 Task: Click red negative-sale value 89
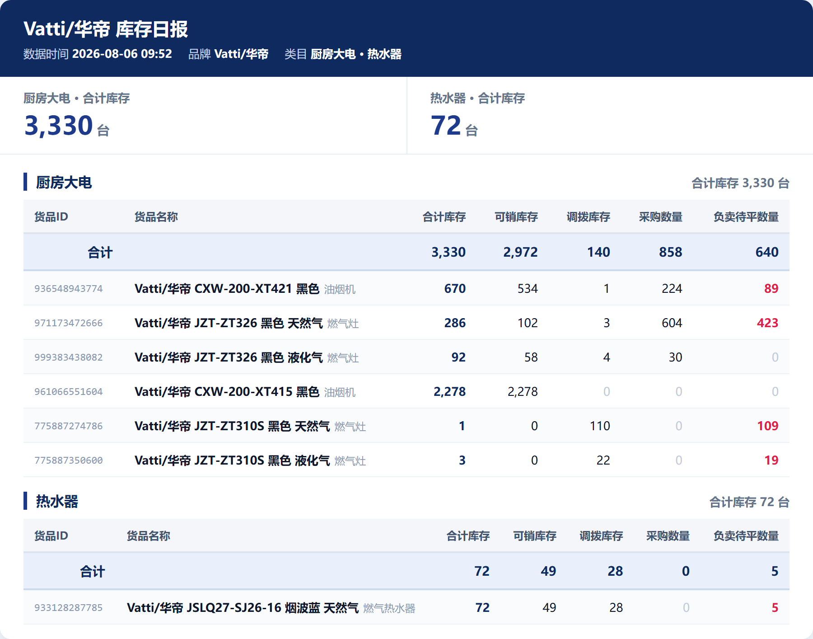tap(771, 288)
